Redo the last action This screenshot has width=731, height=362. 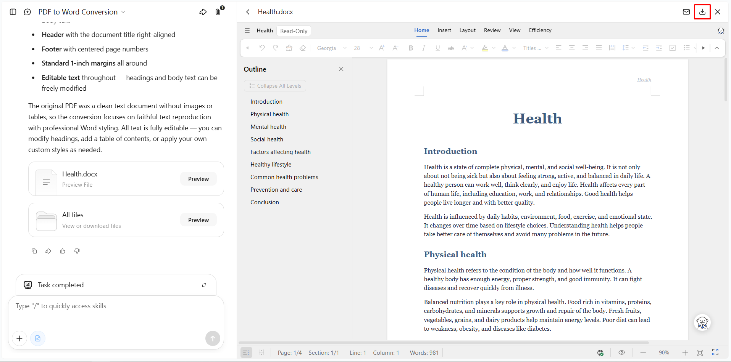276,48
